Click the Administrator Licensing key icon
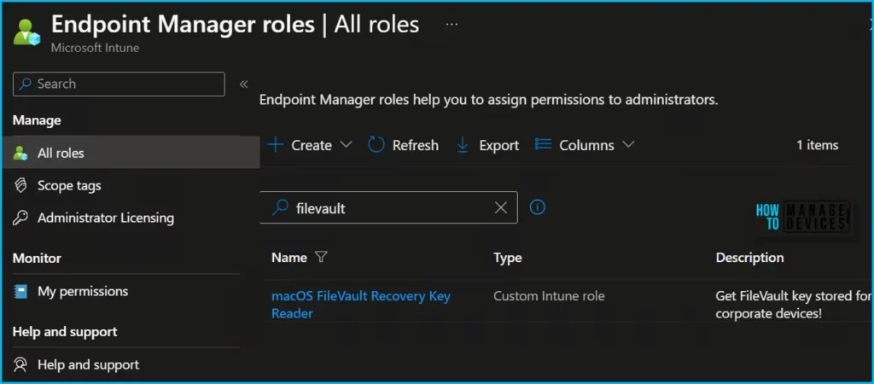This screenshot has height=384, width=874. click(x=20, y=218)
